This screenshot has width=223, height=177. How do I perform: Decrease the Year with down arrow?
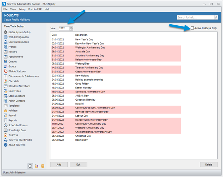pyautogui.click(x=71, y=29)
